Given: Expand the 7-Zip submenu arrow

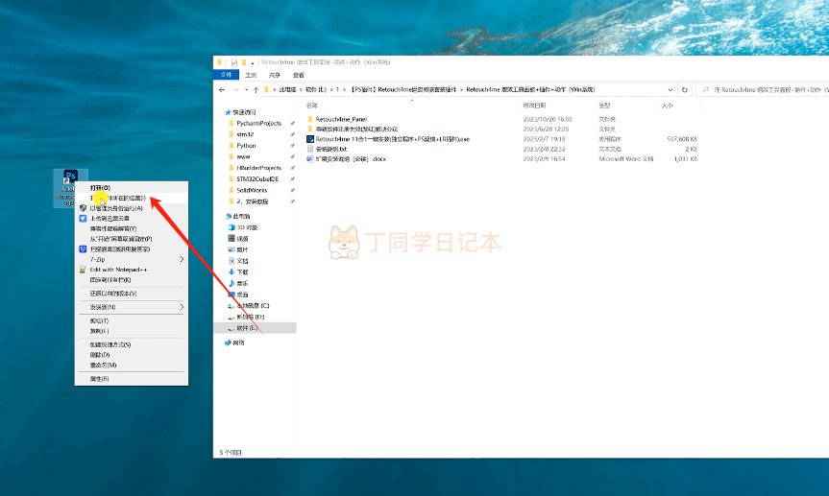Looking at the screenshot, I should coord(182,259).
